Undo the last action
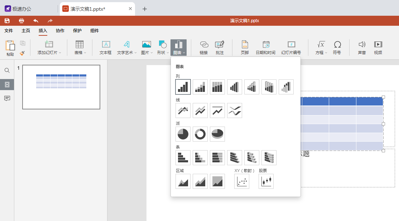 tap(36, 21)
